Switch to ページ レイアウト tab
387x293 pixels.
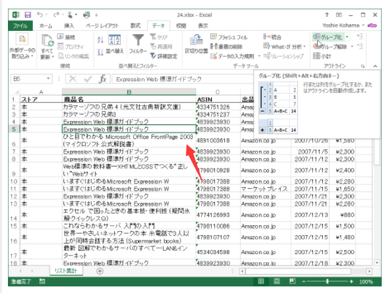(x=102, y=26)
